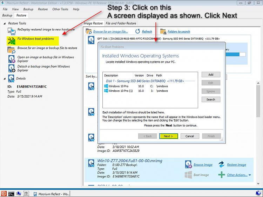Click the Win10-Z77.2004 image file icon
Screen dimensions: 263x197
click(x=91, y=163)
